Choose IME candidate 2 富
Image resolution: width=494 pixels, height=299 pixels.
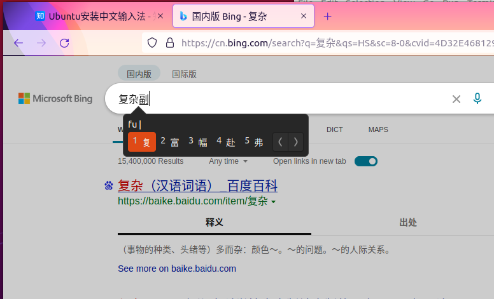pyautogui.click(x=170, y=142)
